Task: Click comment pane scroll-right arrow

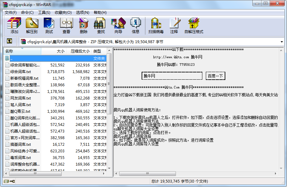Action: coord(275,173)
